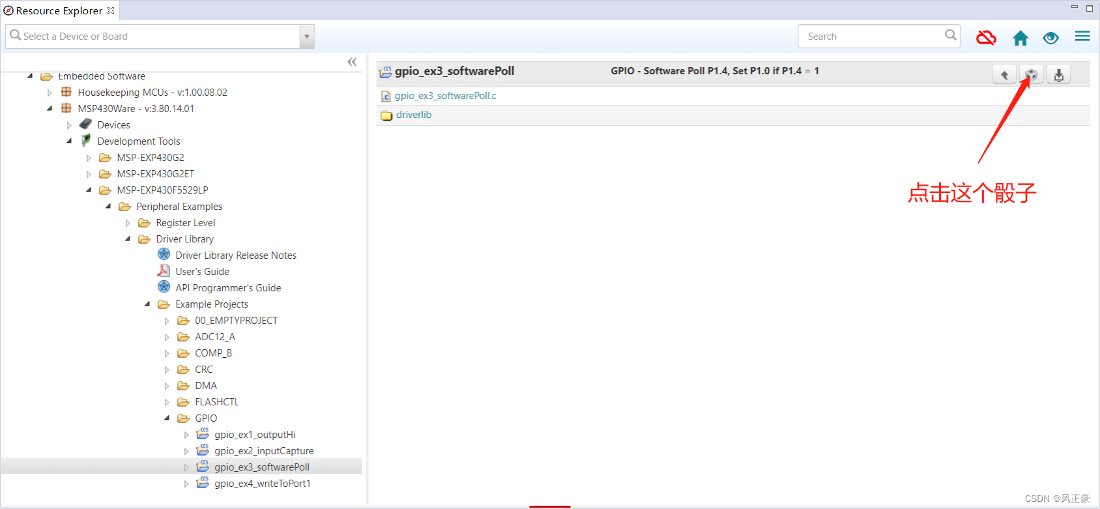Select the CRC folder

(203, 370)
